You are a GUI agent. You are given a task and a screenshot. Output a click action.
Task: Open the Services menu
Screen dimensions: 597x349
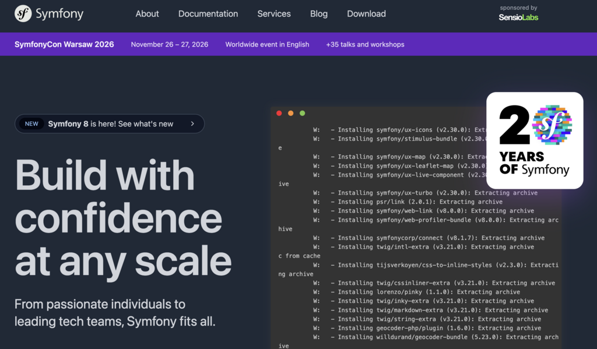(274, 13)
